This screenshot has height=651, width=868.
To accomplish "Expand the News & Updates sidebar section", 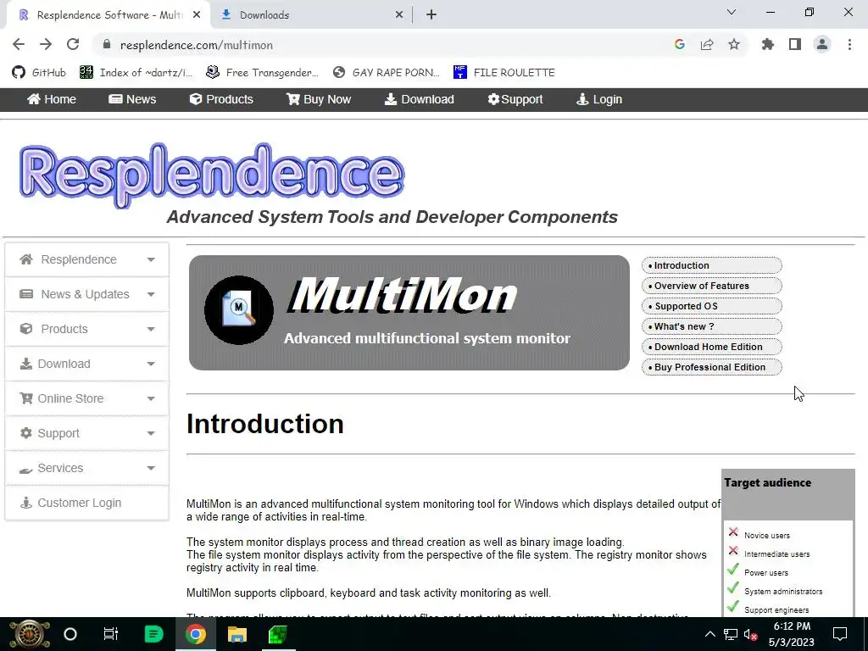I will pyautogui.click(x=87, y=294).
